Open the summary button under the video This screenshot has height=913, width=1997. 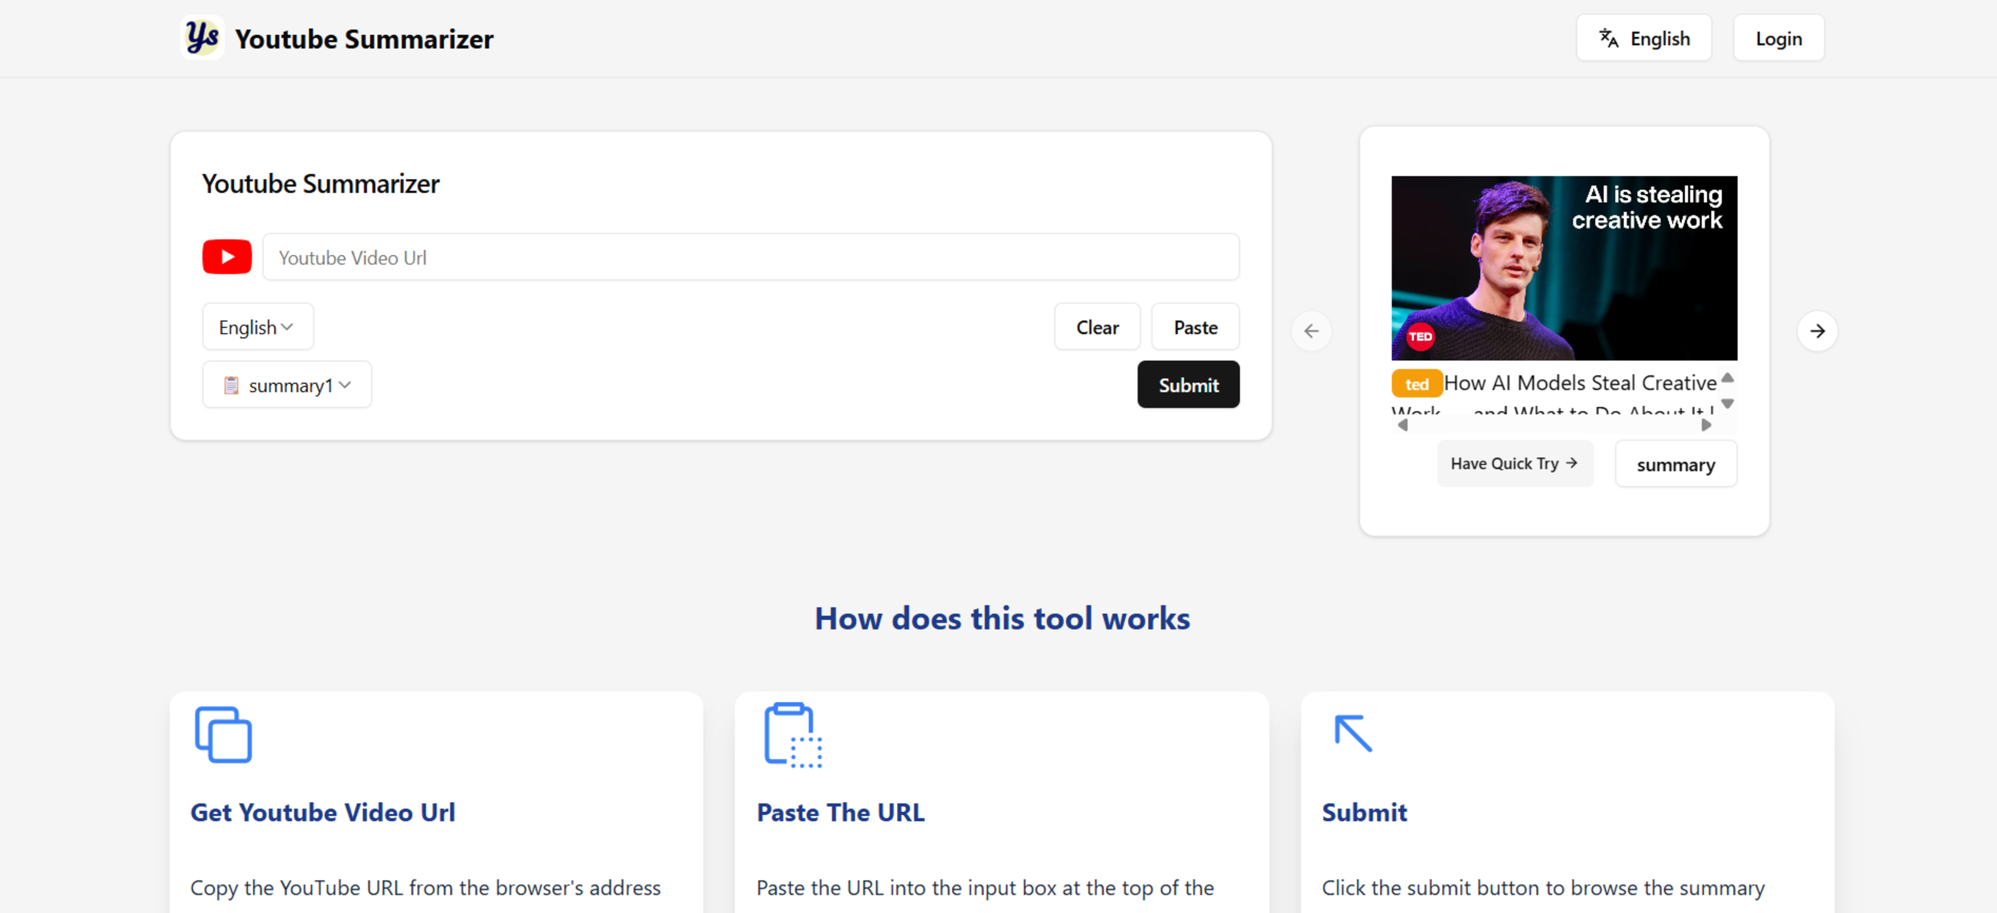pos(1675,464)
